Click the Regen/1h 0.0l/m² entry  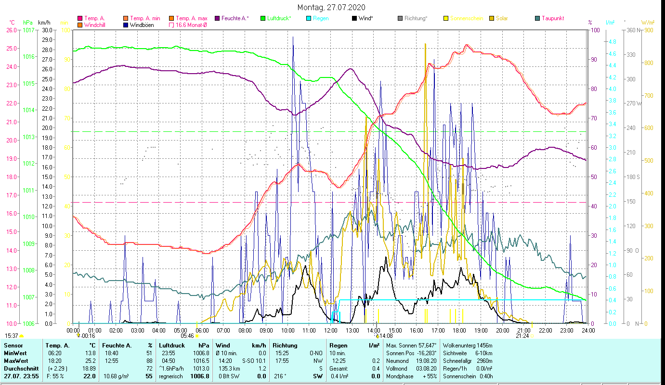coord(468,369)
